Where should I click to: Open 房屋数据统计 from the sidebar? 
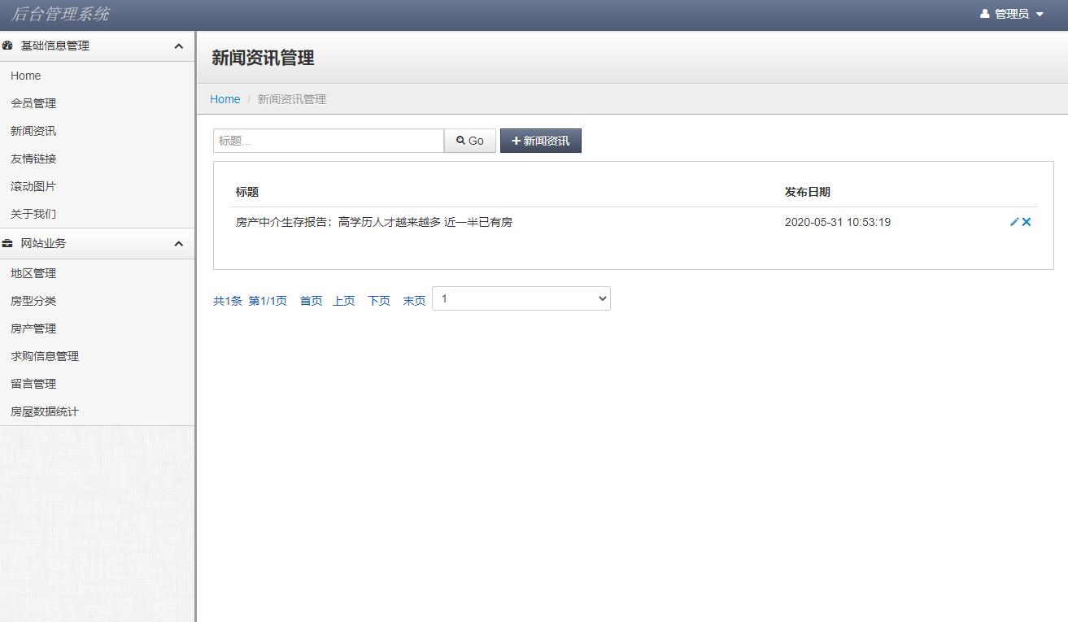(x=44, y=411)
